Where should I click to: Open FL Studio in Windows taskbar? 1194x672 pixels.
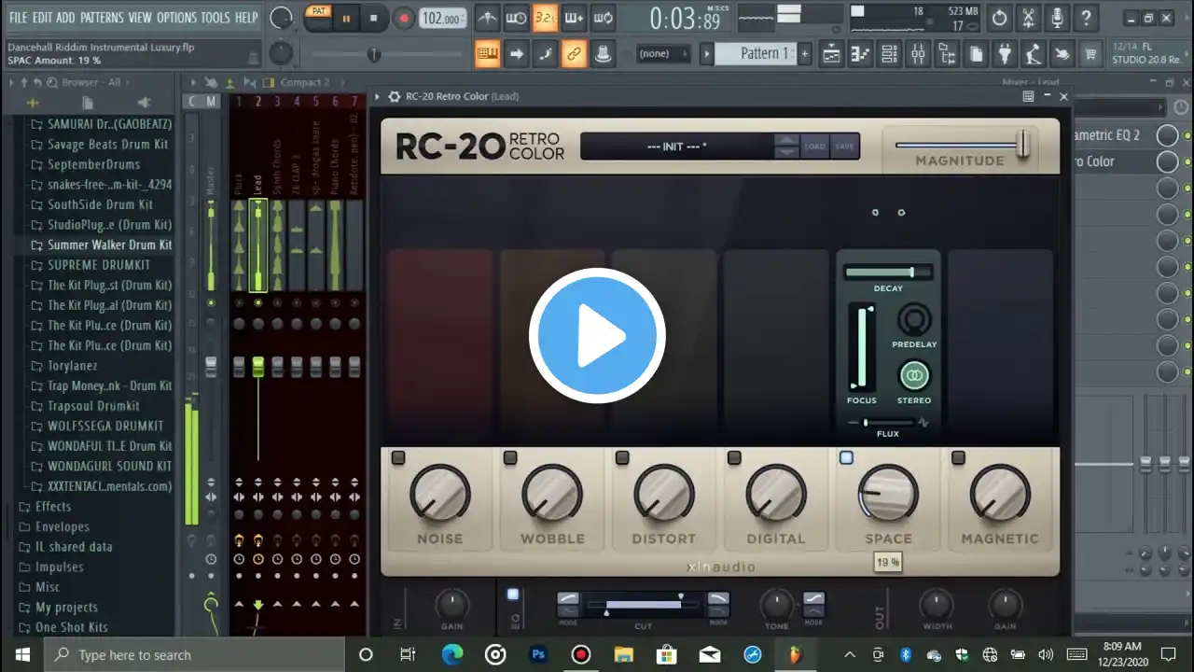click(x=796, y=654)
